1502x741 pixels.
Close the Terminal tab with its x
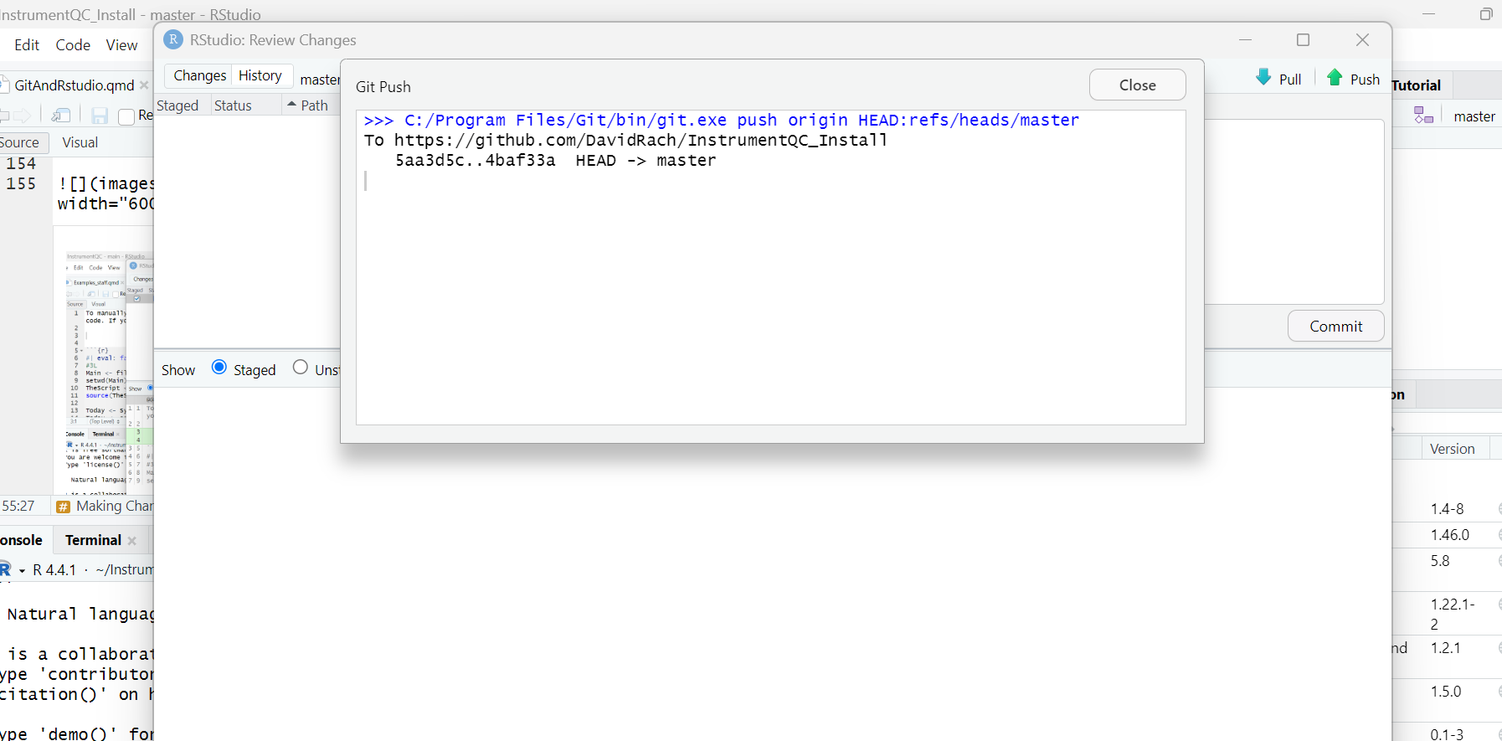[132, 541]
